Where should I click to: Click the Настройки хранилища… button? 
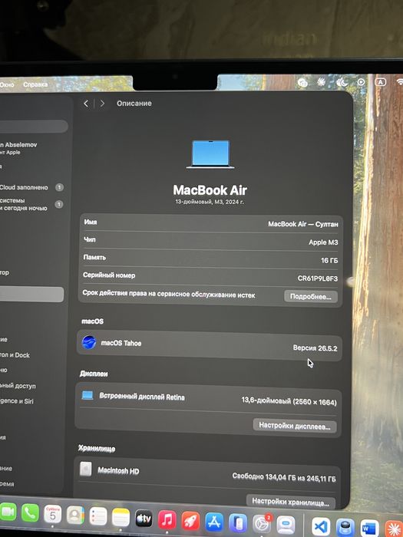click(x=291, y=502)
